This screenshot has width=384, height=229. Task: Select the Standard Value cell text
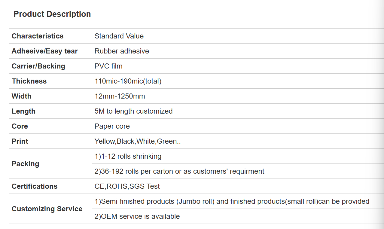119,36
